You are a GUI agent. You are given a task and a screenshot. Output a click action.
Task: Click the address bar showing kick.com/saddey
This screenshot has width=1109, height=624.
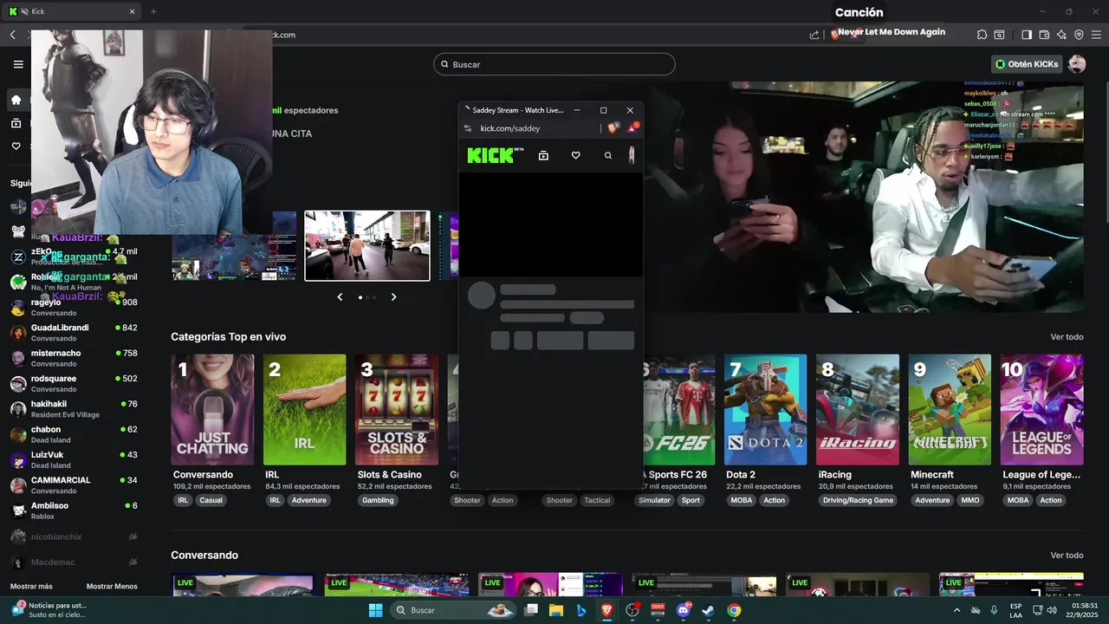[x=529, y=128]
